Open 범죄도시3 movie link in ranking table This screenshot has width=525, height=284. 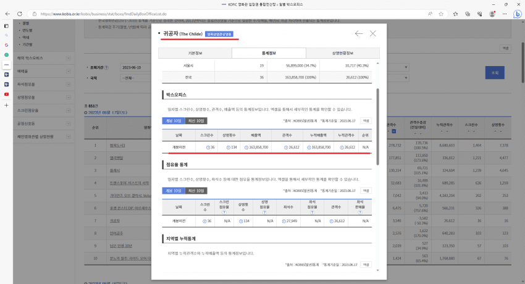(117, 146)
